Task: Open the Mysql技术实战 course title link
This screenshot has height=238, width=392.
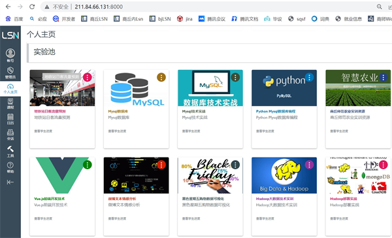Action: (194, 111)
